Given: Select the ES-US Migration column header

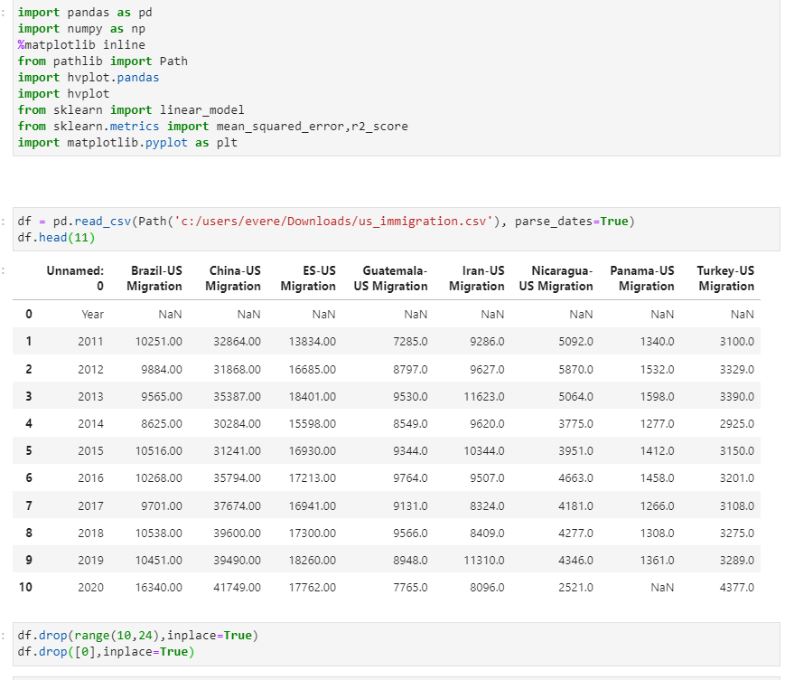Looking at the screenshot, I should [308, 279].
